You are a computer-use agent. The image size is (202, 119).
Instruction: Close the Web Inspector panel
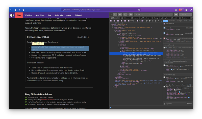pyautogui.click(x=111, y=14)
